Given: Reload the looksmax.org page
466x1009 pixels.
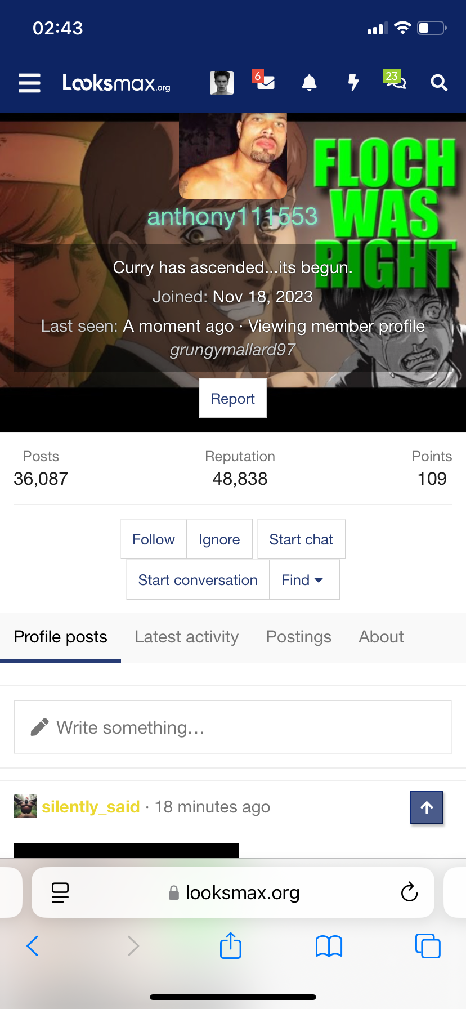Looking at the screenshot, I should point(409,892).
